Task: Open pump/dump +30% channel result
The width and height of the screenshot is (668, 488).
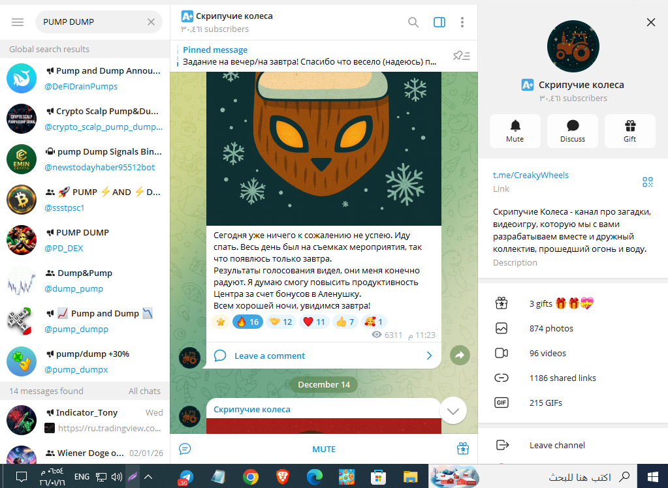Action: [x=85, y=361]
